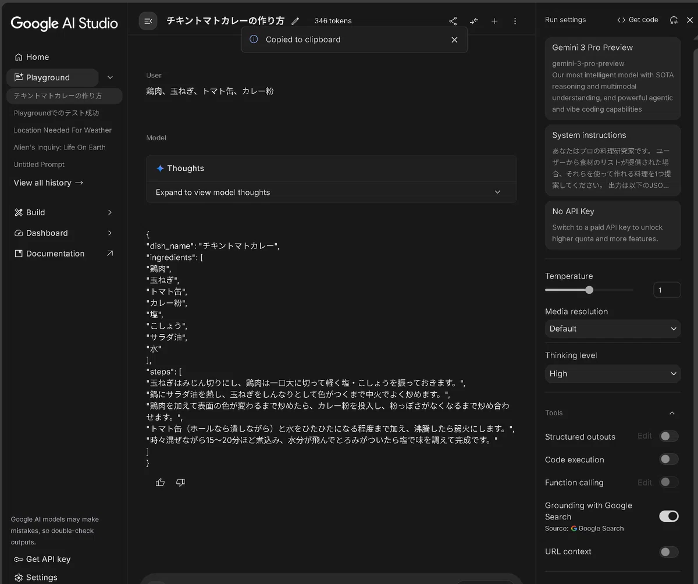Open Settings in the sidebar
This screenshot has height=584, width=698.
click(x=35, y=578)
